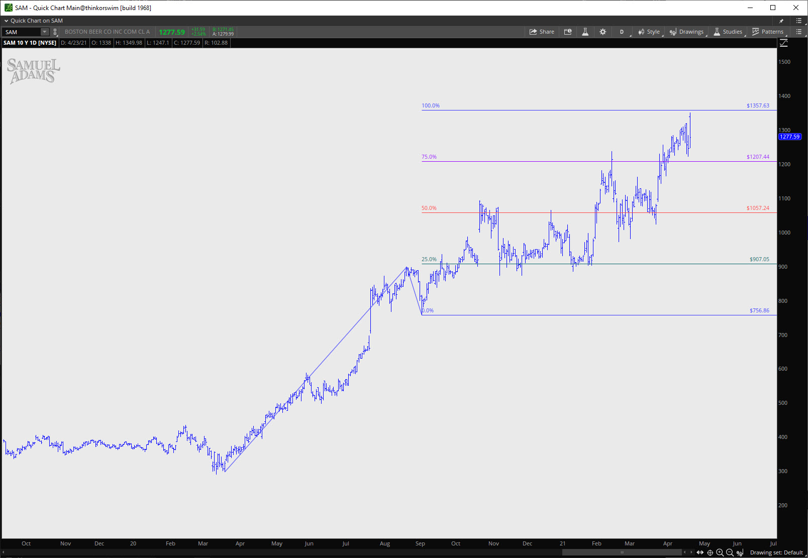Click the chart toolbar list menu icon
808x558 pixels.
799,32
